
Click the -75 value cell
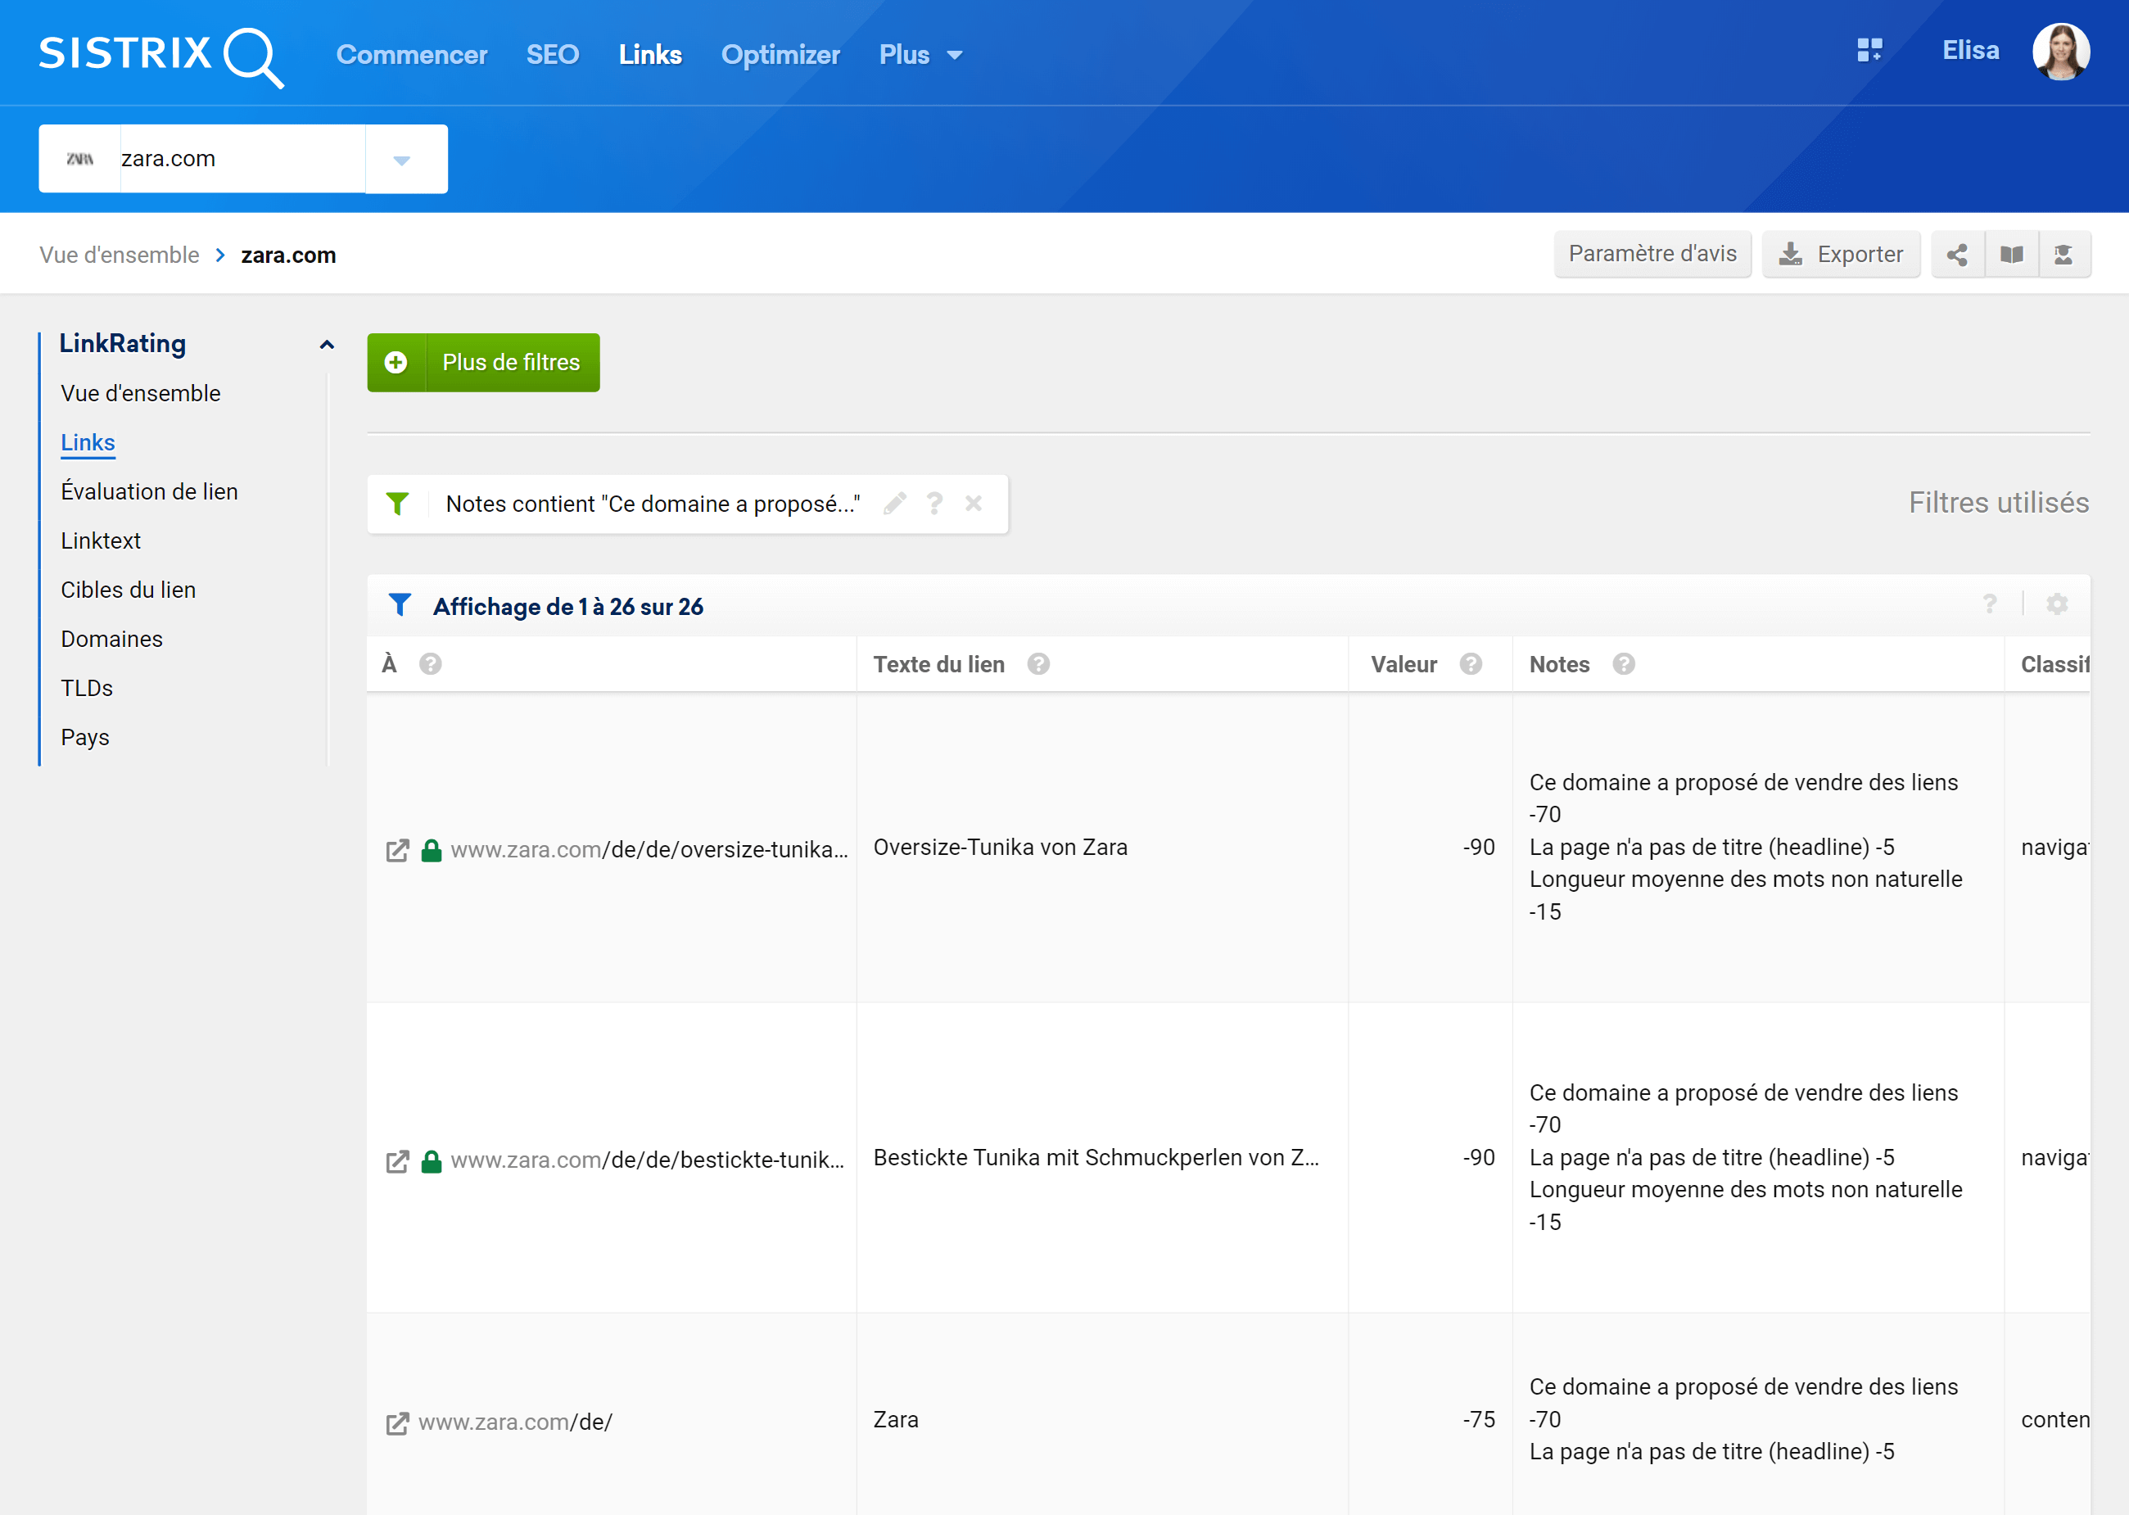(x=1478, y=1420)
